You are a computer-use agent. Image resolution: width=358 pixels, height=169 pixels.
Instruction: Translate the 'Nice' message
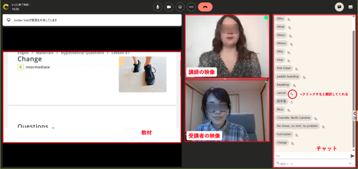click(x=289, y=110)
